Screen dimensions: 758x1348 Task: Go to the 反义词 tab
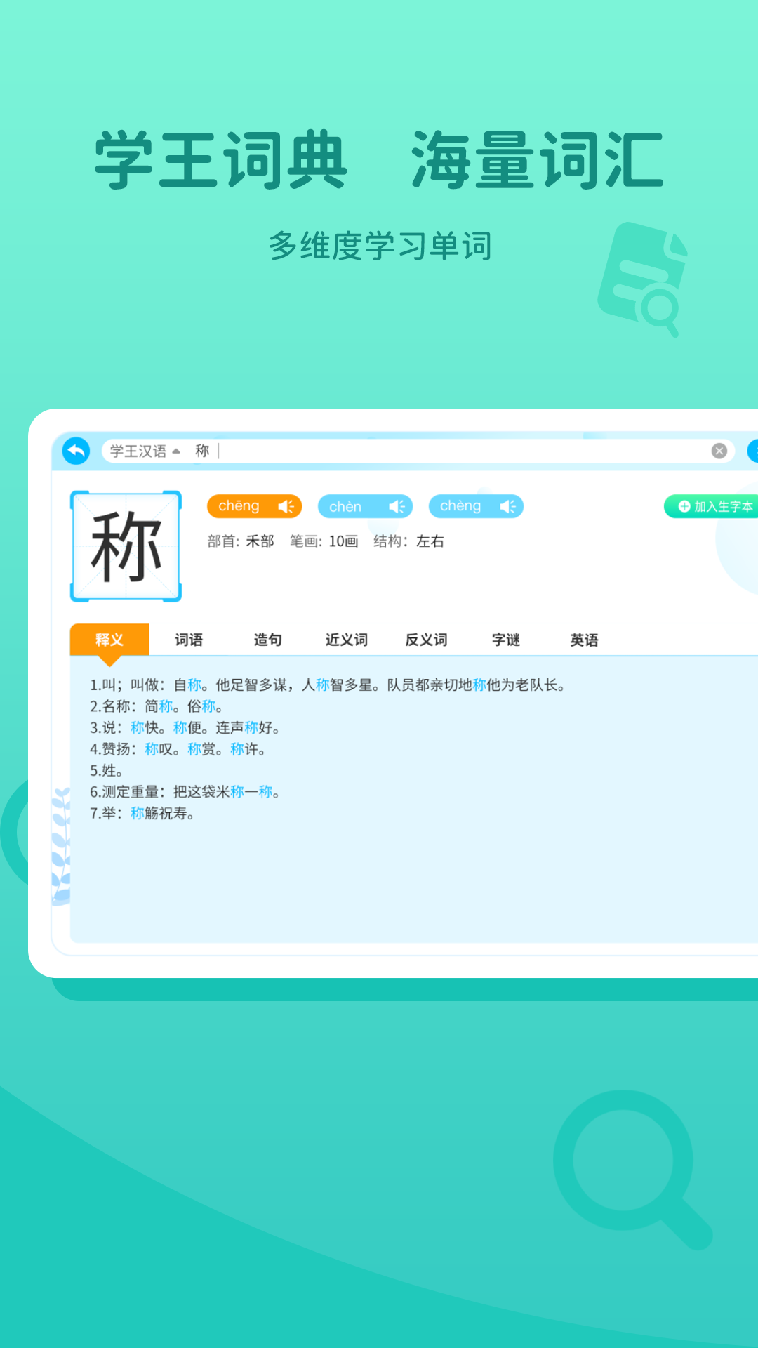tap(426, 640)
